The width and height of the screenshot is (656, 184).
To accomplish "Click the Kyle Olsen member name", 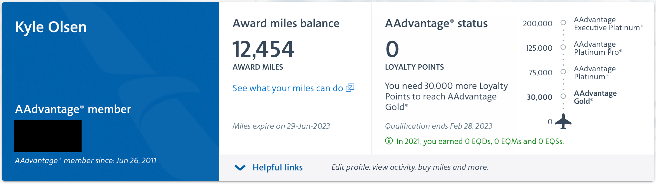I will click(51, 27).
